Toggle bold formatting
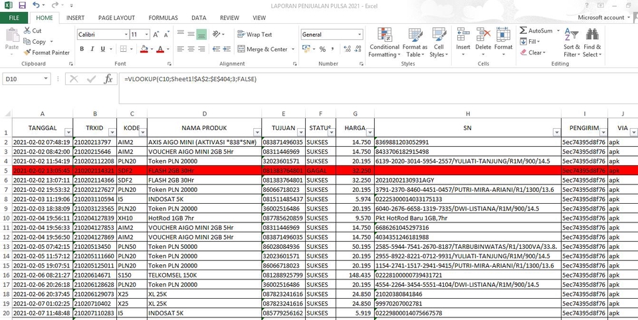The width and height of the screenshot is (638, 320). (82, 48)
